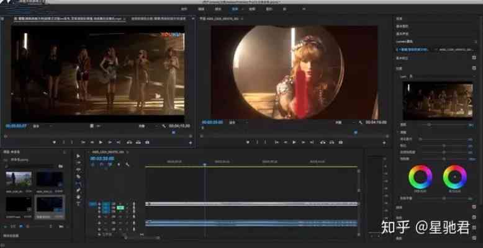Click the timeline playhead timecode field

(102, 159)
